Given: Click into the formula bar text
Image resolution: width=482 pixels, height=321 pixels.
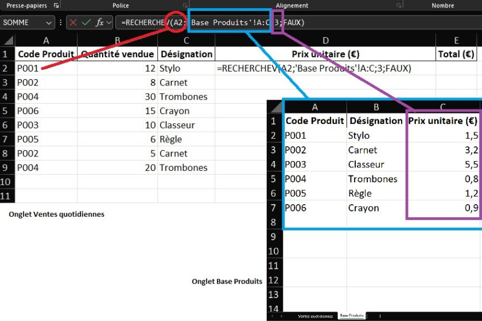Looking at the screenshot, I should (x=344, y=22).
